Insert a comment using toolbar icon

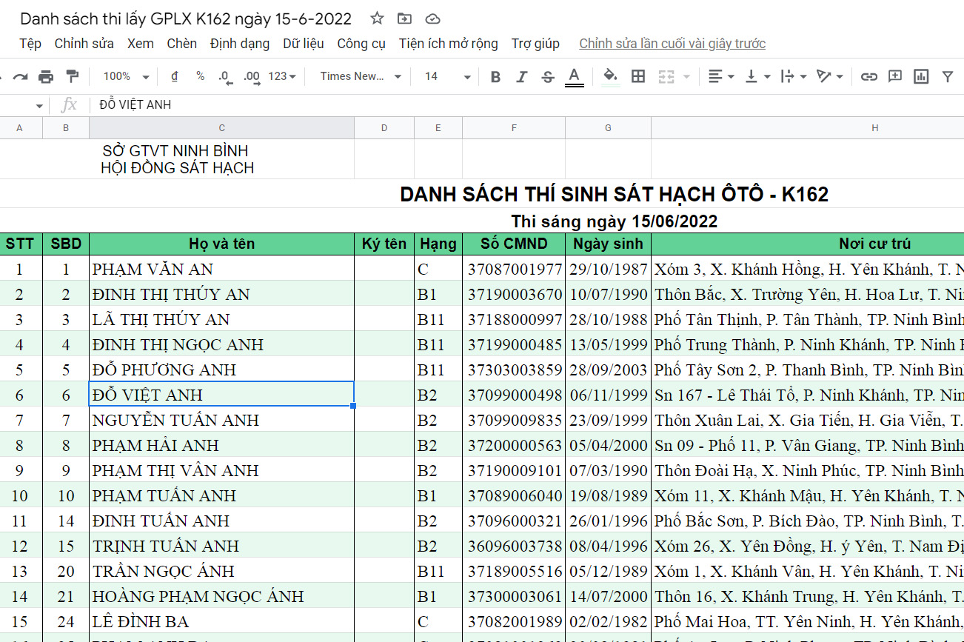click(894, 76)
